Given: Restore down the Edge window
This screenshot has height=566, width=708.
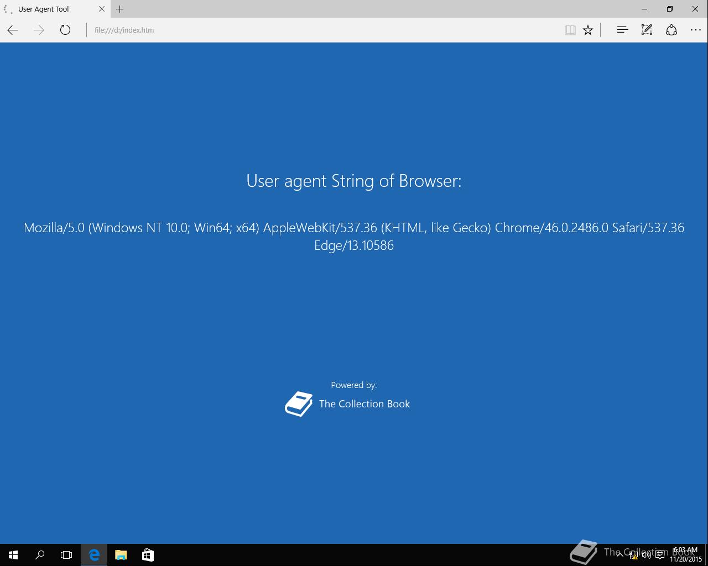Looking at the screenshot, I should [670, 9].
